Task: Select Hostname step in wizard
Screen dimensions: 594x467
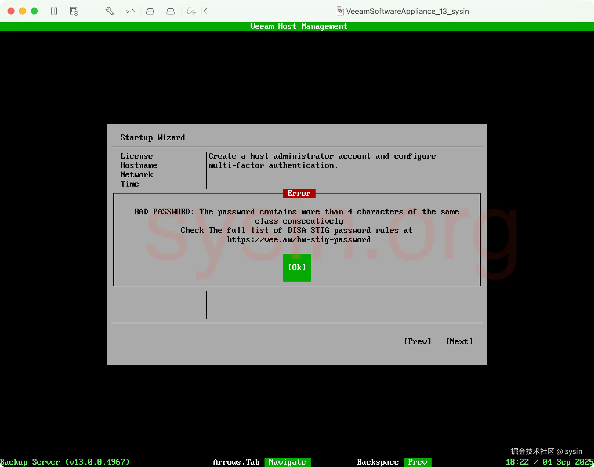Action: [x=139, y=165]
